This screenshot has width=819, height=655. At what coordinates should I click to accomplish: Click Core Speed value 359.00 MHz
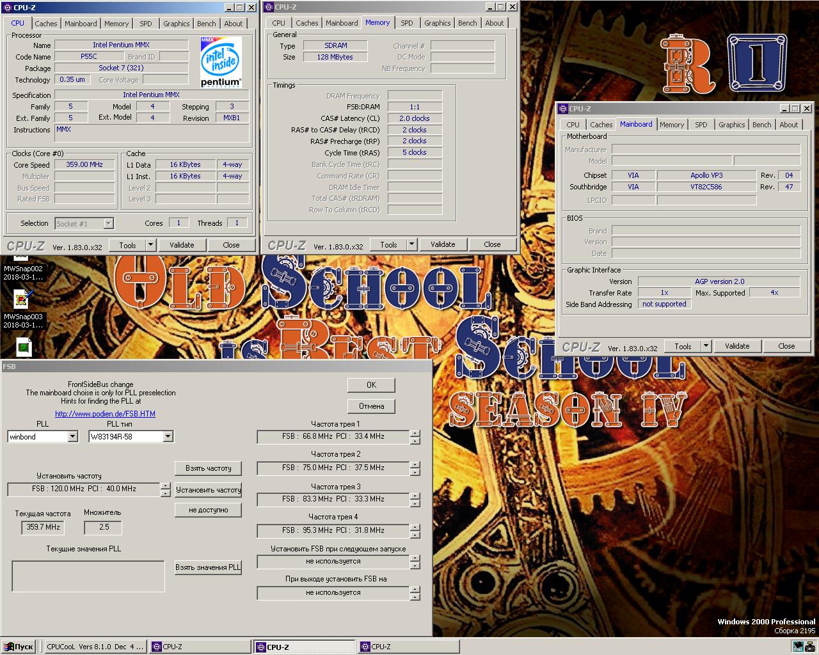(x=84, y=165)
